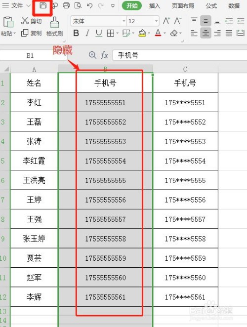Click the Save icon in quick access bar
247x327 pixels.
pos(43,5)
